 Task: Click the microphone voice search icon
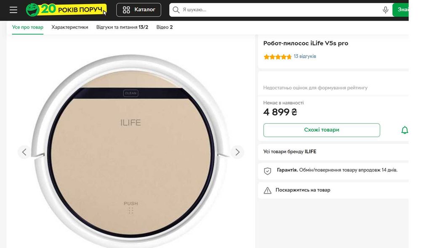coord(385,10)
